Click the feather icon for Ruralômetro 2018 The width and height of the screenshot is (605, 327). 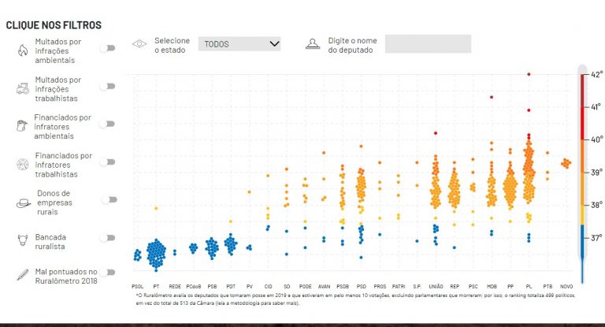[x=22, y=274]
